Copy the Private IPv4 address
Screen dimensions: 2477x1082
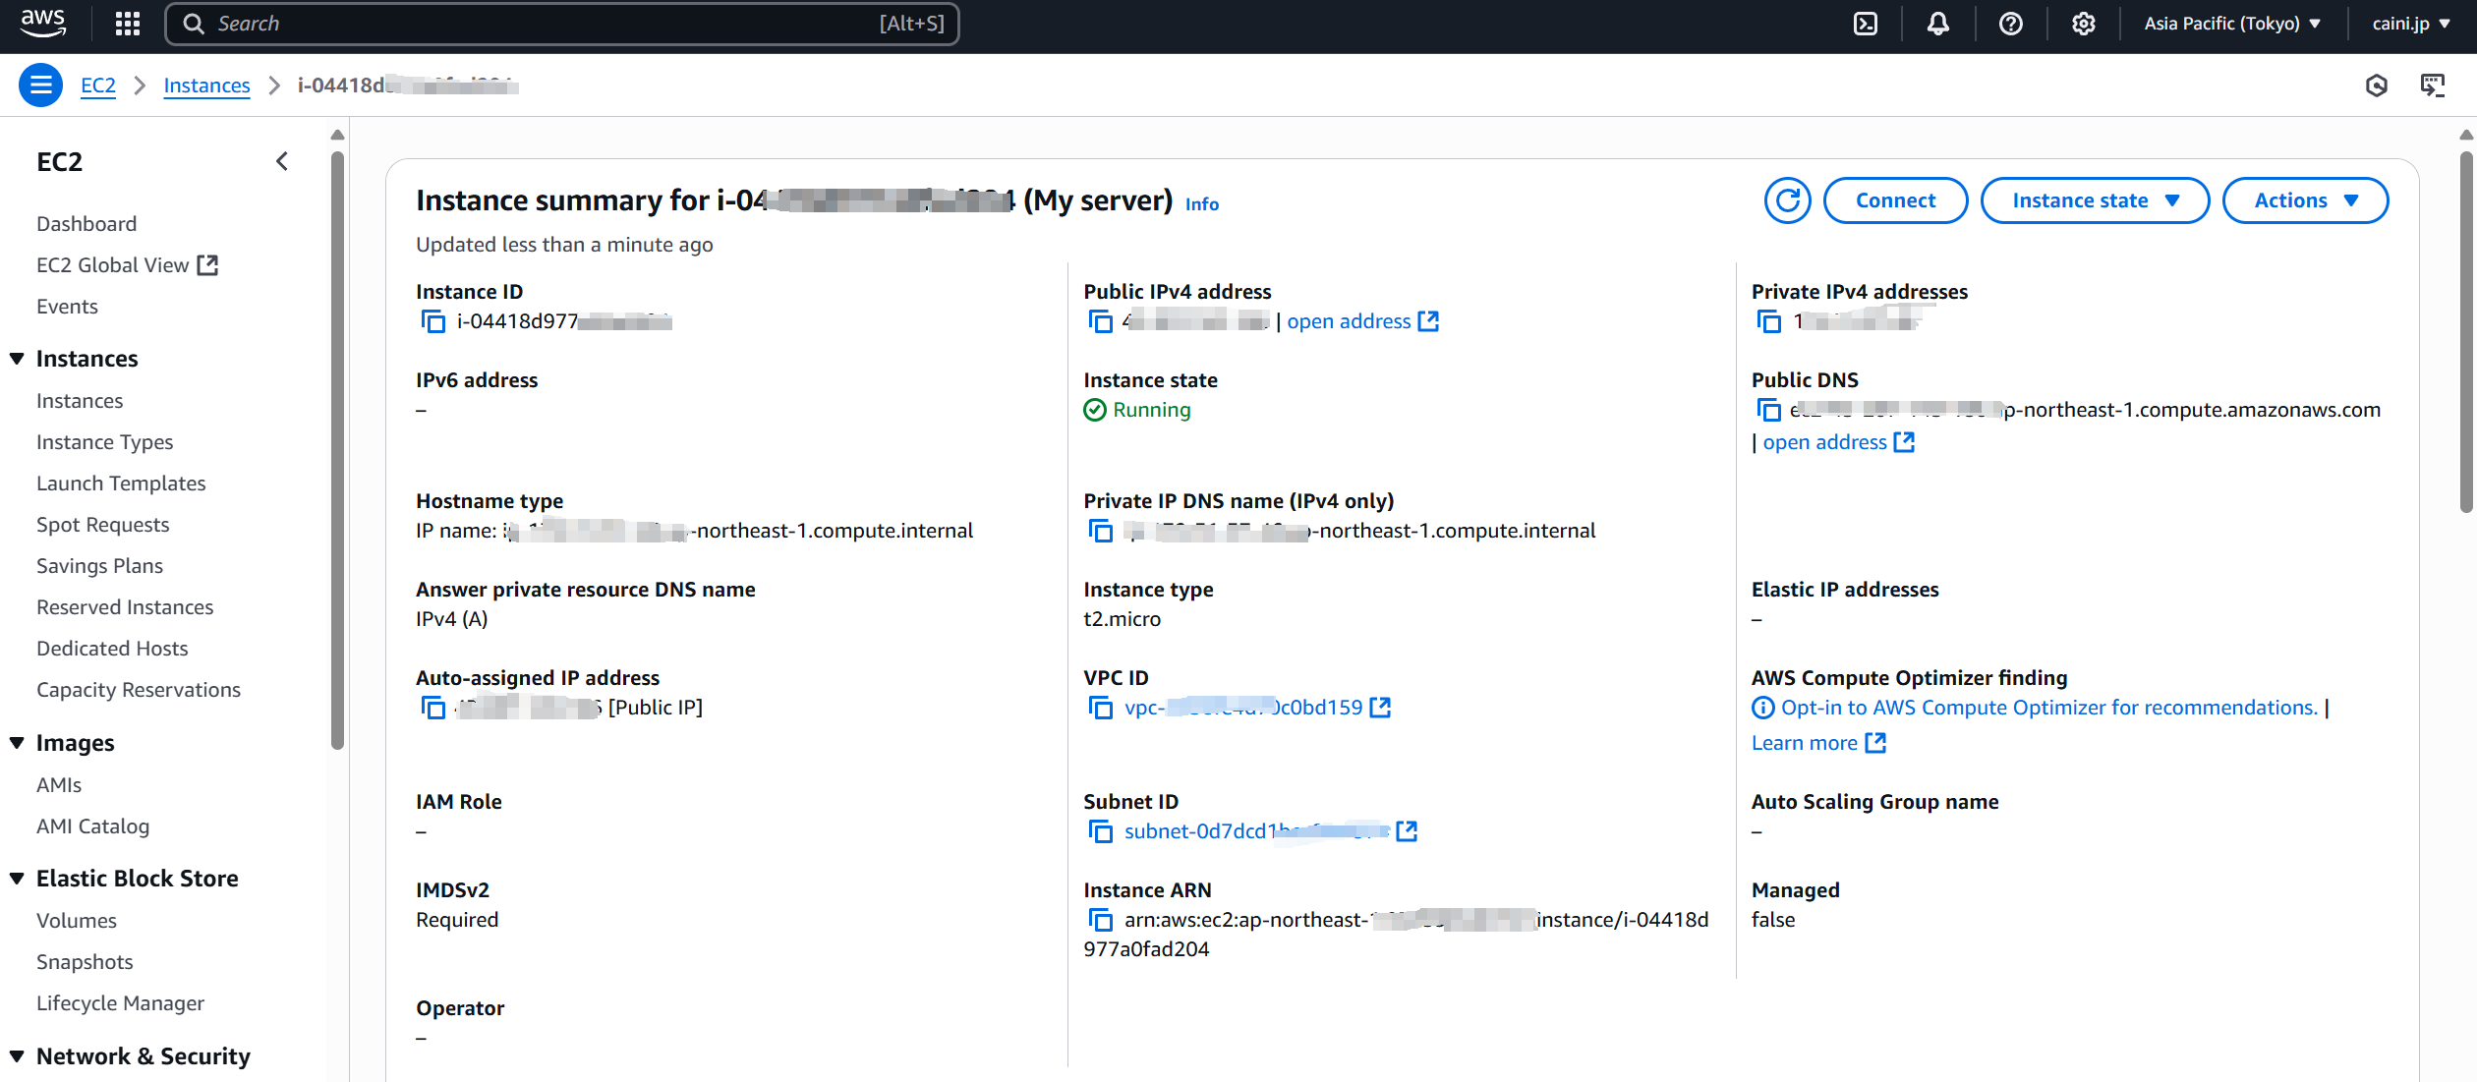pyautogui.click(x=1769, y=321)
